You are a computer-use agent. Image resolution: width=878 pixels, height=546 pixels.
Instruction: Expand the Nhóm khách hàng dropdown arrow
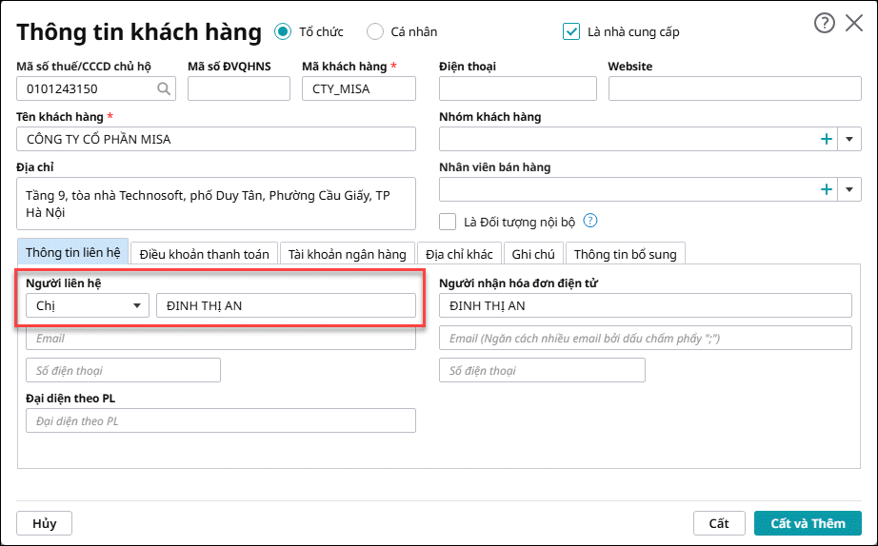[x=850, y=139]
